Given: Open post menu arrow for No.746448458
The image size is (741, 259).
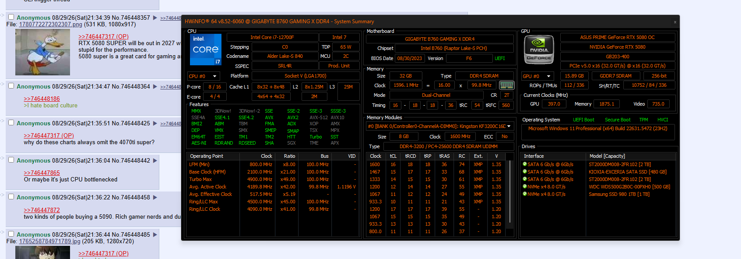Looking at the screenshot, I should click(155, 198).
